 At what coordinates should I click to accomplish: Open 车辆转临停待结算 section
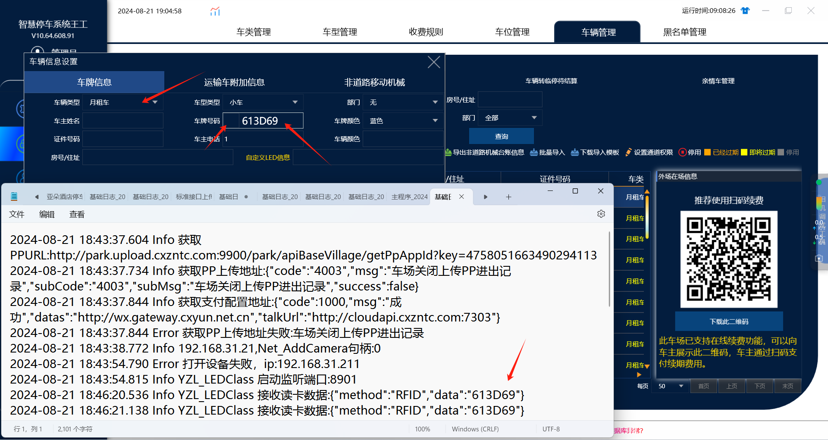(551, 81)
